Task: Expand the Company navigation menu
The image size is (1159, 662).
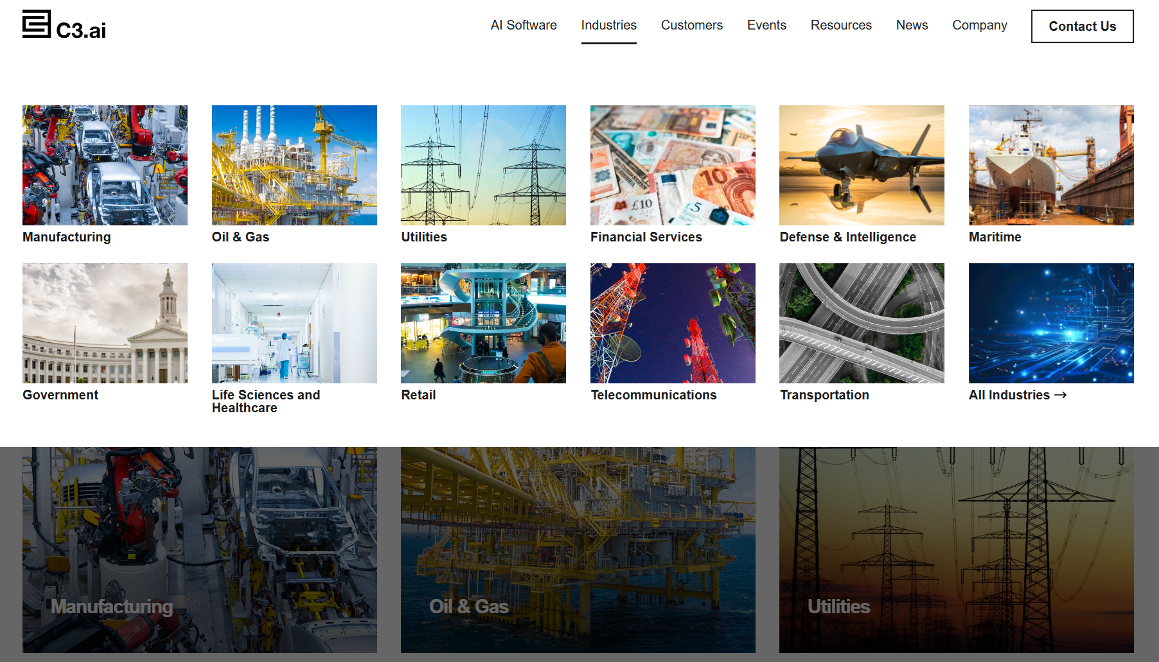Action: point(979,25)
